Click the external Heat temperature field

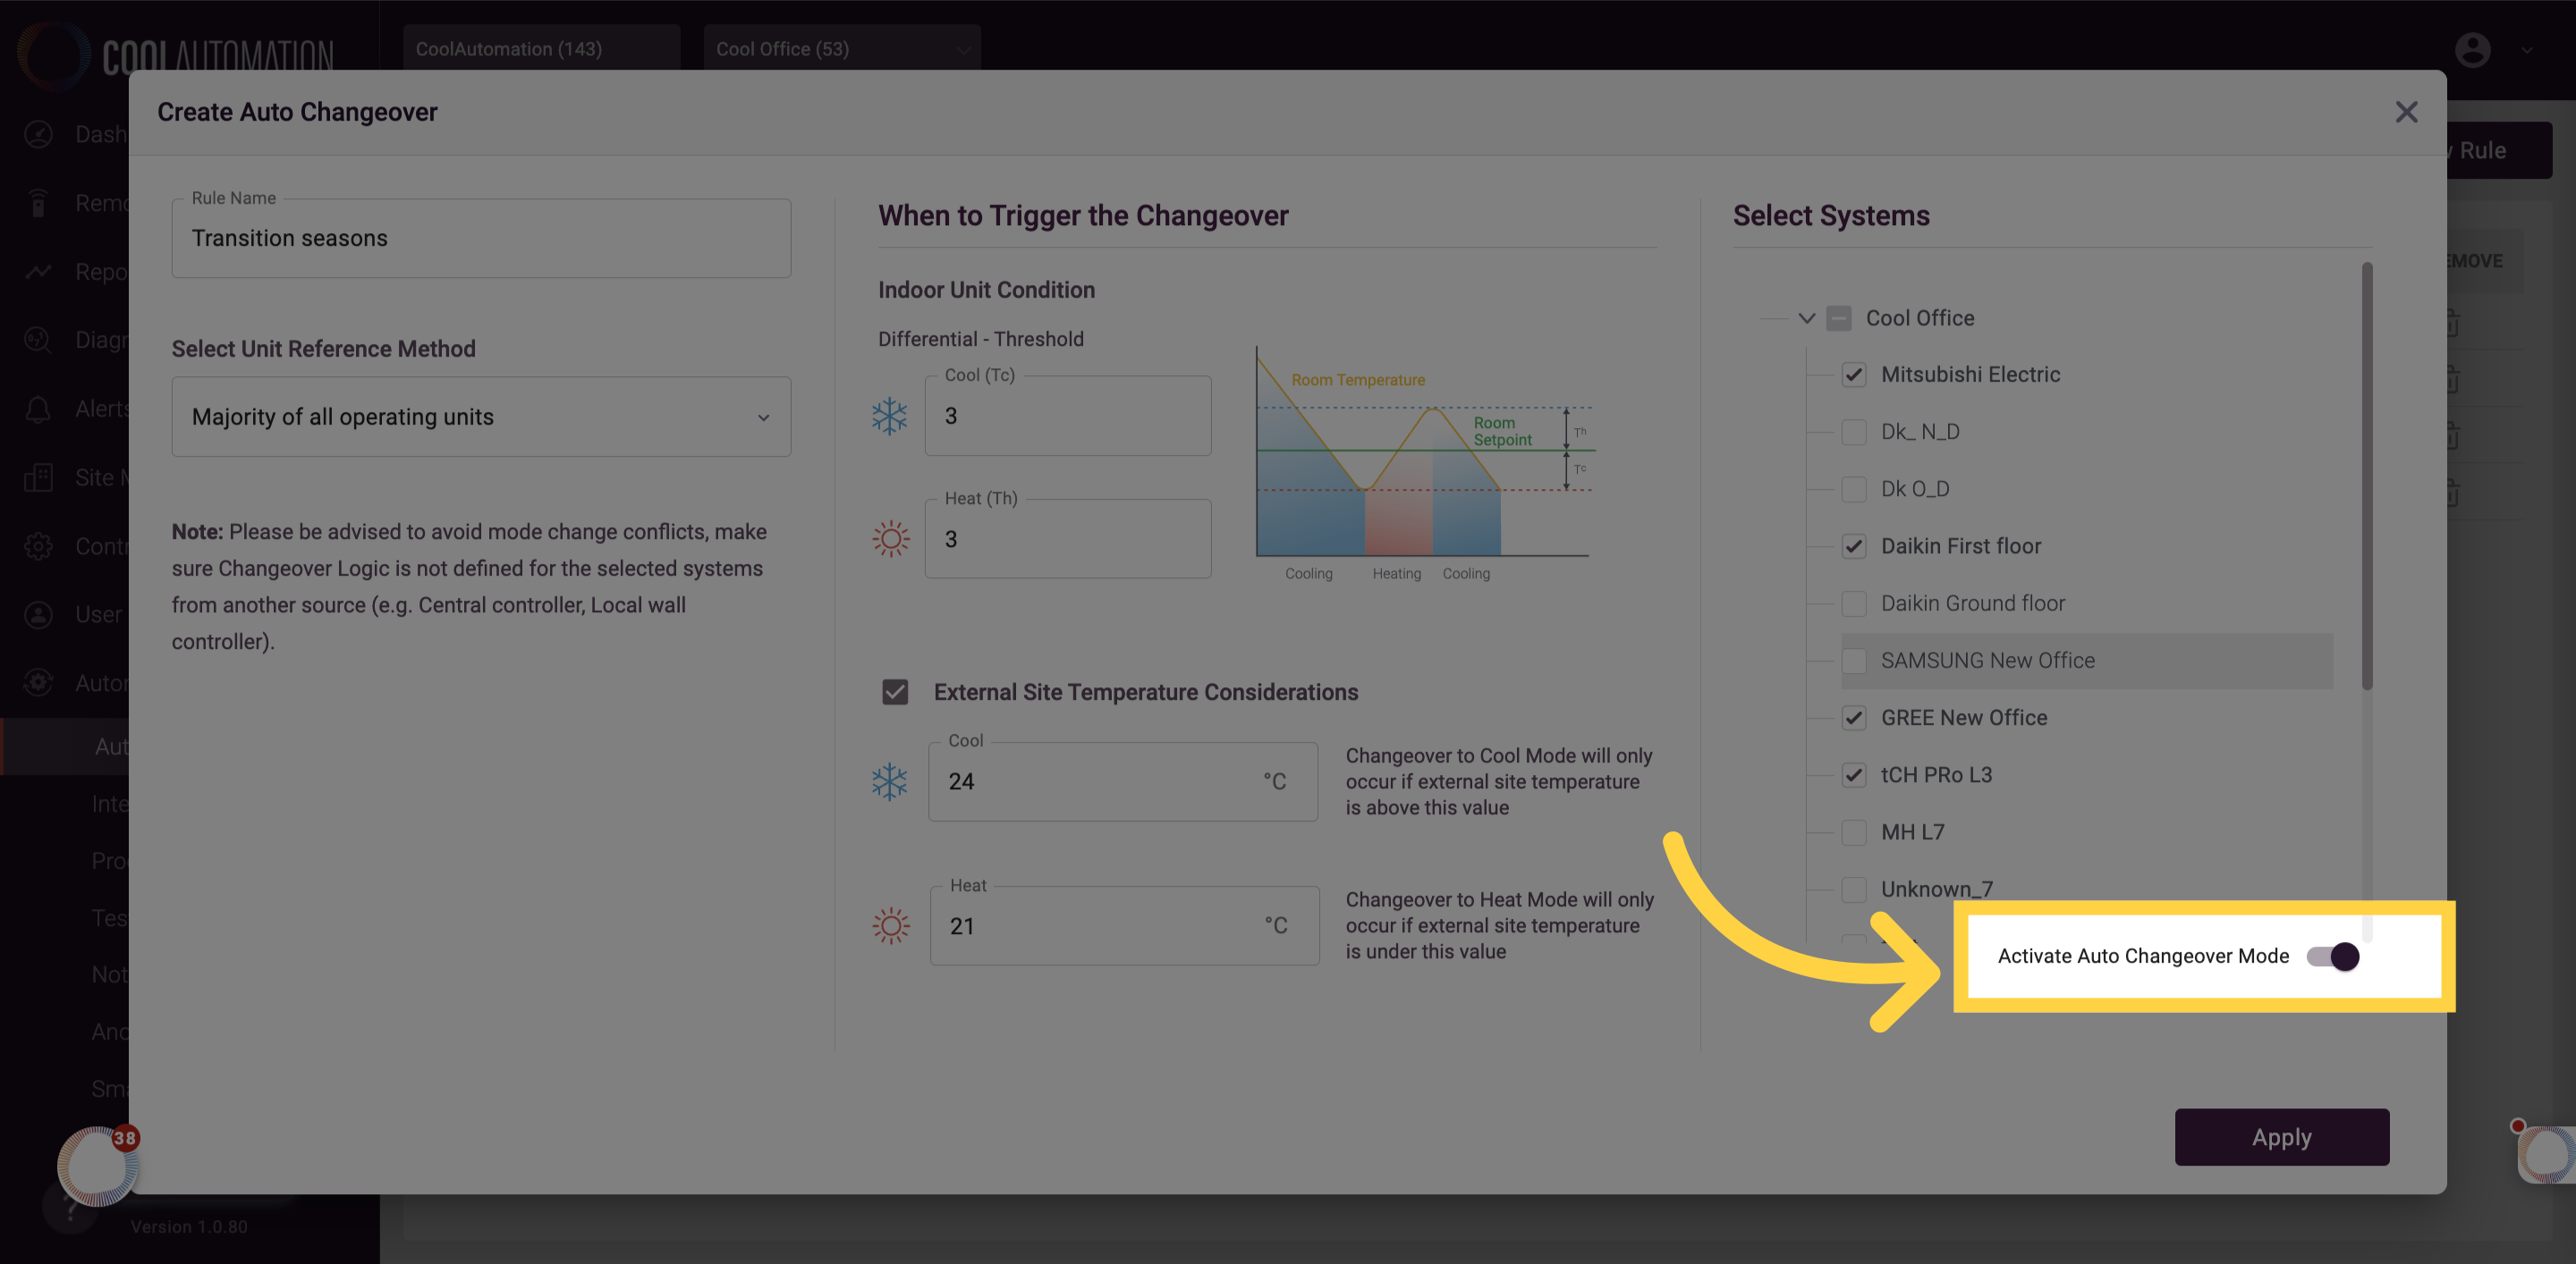(x=1124, y=925)
